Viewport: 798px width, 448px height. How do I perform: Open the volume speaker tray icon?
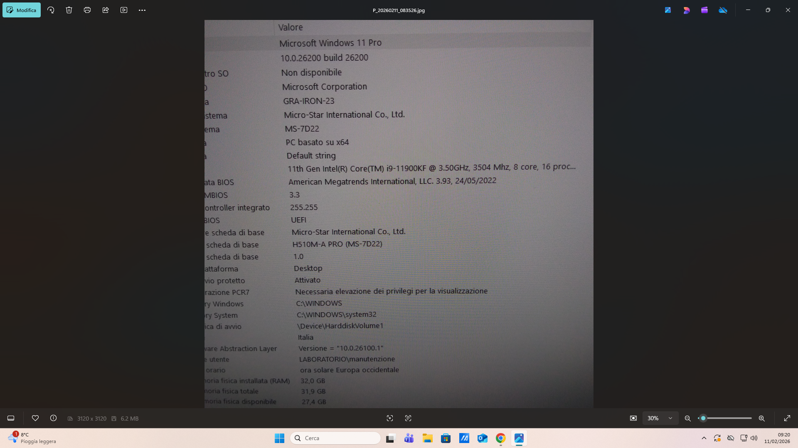pyautogui.click(x=754, y=438)
